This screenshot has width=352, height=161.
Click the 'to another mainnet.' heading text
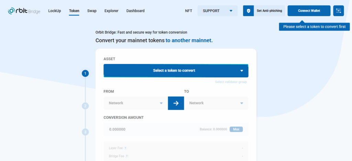tap(189, 41)
